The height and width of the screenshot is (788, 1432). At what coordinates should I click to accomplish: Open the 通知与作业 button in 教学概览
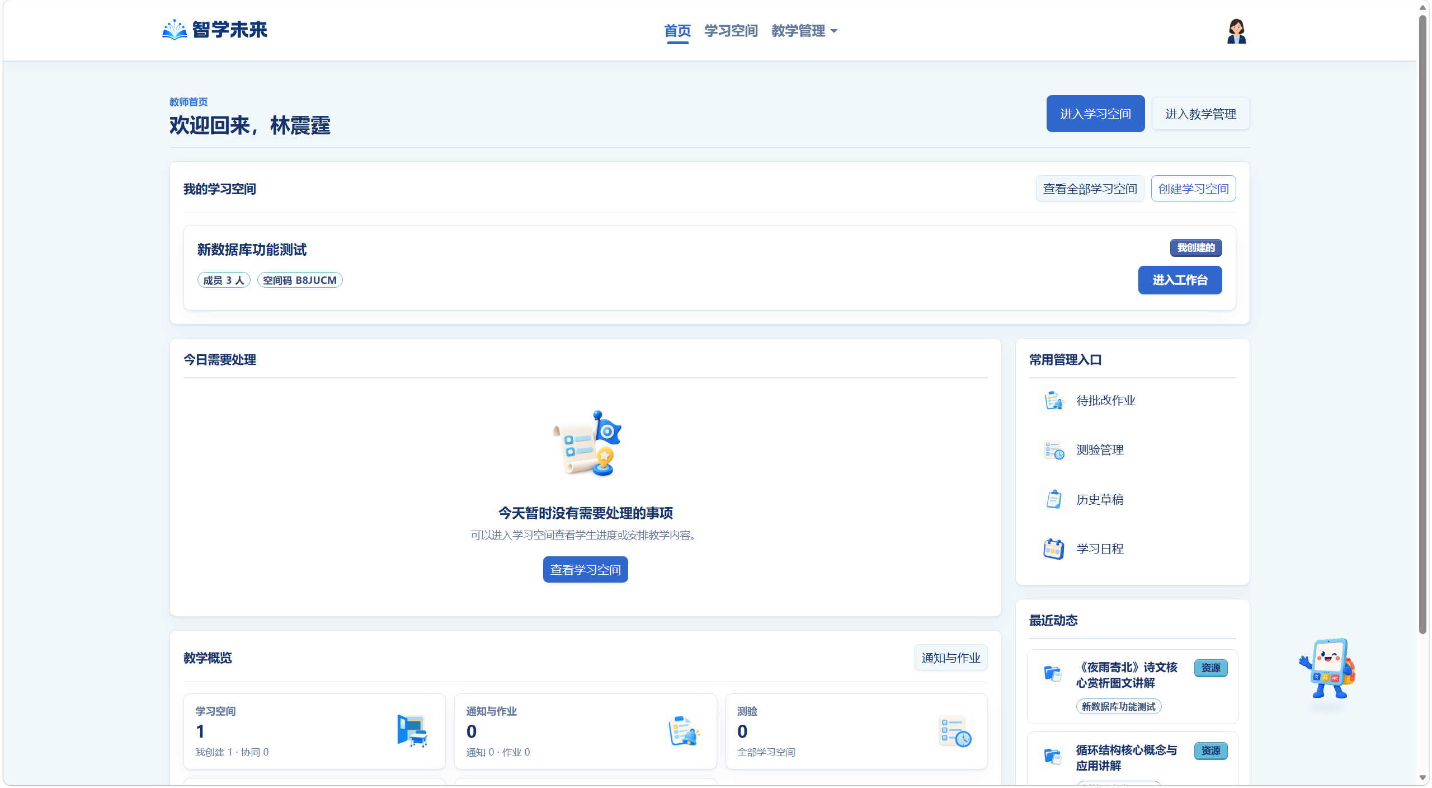click(x=950, y=658)
